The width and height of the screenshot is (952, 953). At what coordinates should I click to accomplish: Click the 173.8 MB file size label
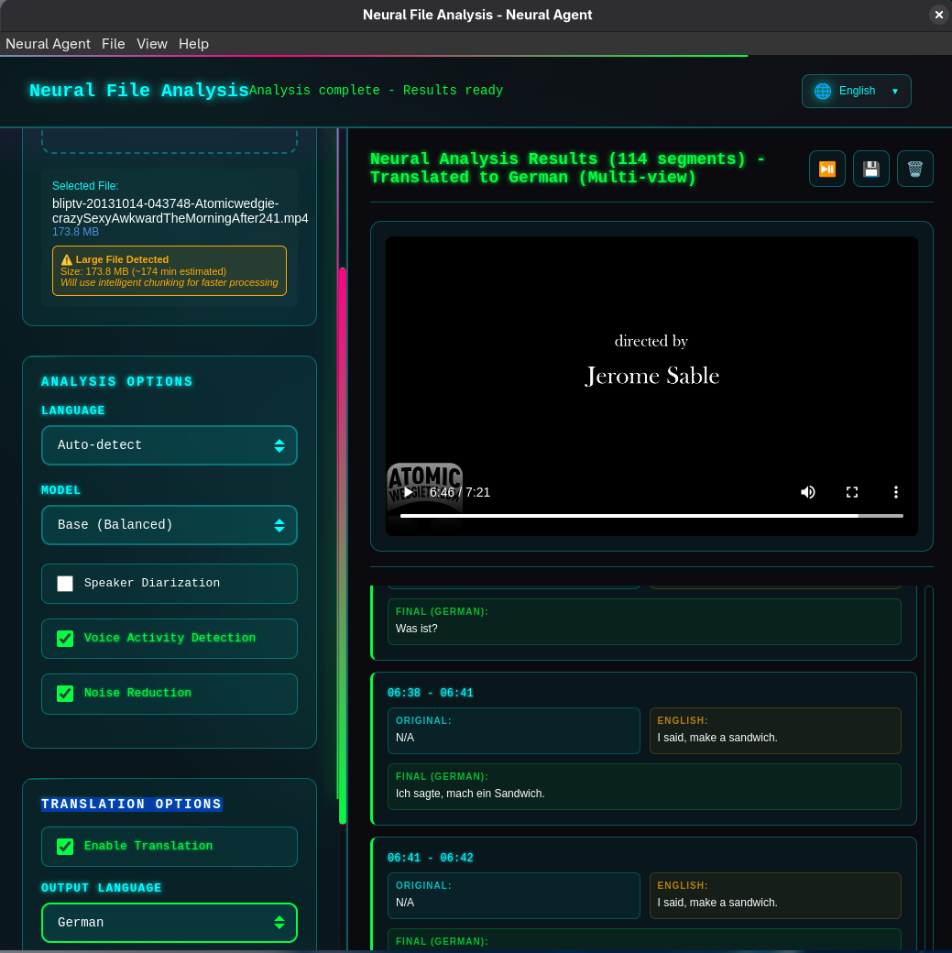click(75, 232)
